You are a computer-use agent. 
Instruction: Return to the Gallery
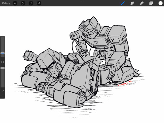click(6, 3)
